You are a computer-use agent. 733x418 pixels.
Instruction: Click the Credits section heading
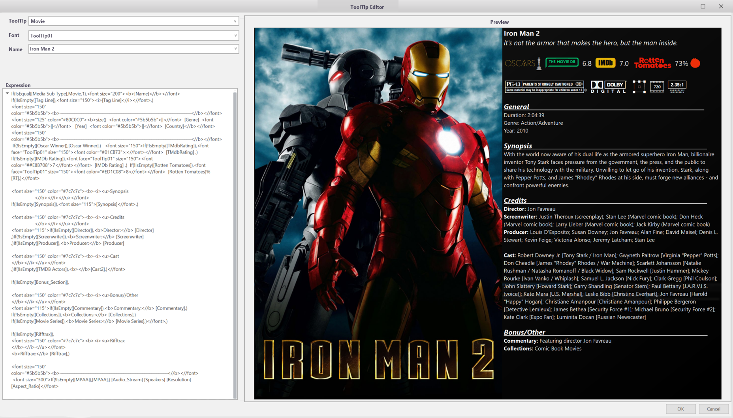(515, 200)
